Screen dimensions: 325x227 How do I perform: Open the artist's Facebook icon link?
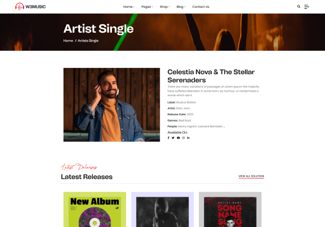coord(168,138)
